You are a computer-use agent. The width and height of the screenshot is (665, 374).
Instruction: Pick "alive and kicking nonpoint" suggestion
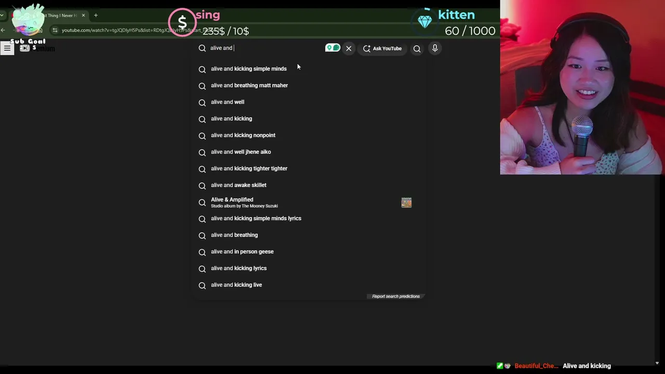310,135
